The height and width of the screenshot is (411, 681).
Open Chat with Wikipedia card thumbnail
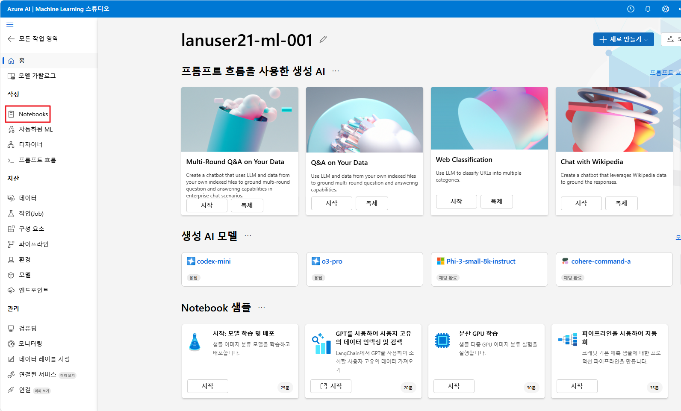614,119
